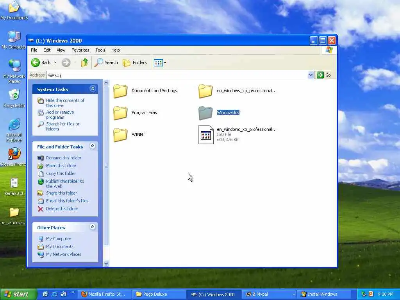
Task: Open the View menu
Action: click(x=61, y=50)
